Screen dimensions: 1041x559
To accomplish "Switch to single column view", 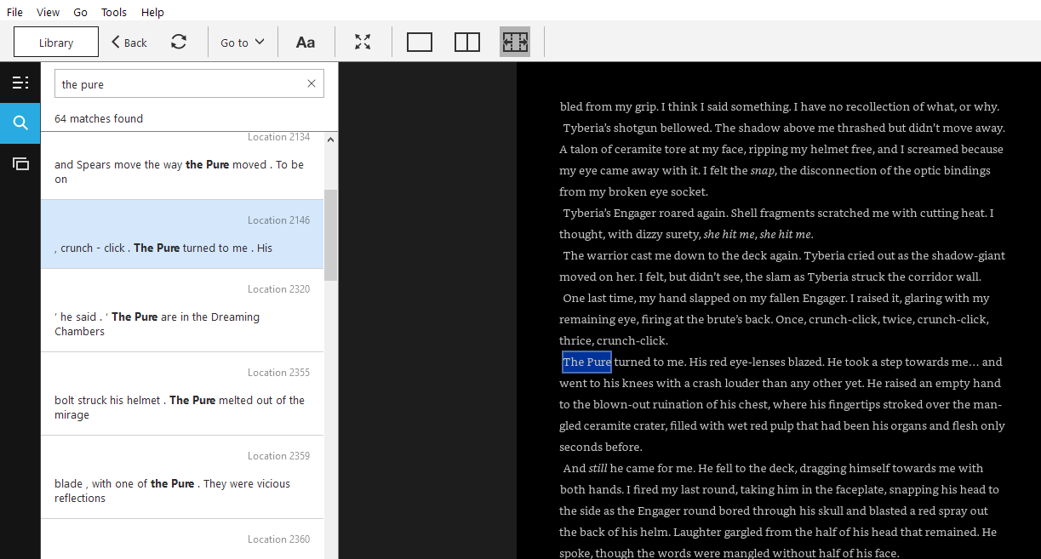I will (420, 42).
